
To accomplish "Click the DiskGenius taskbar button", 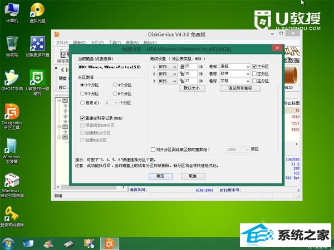I will pyautogui.click(x=110, y=244).
